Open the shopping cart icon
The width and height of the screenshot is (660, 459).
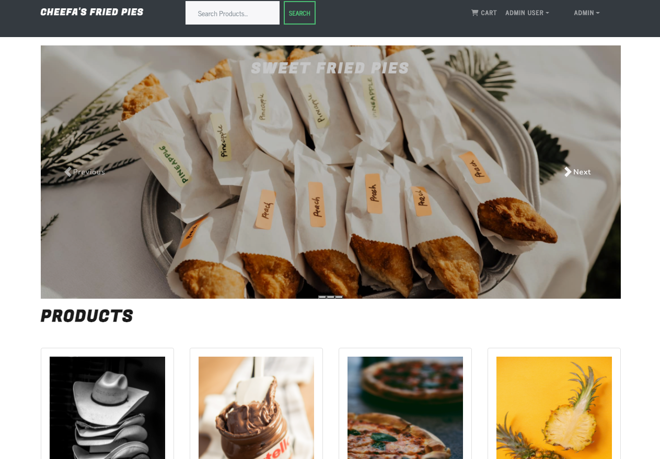474,13
